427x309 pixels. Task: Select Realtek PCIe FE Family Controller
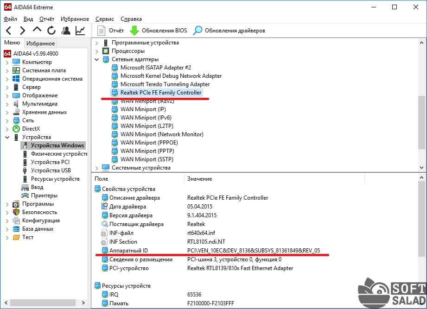coord(161,93)
